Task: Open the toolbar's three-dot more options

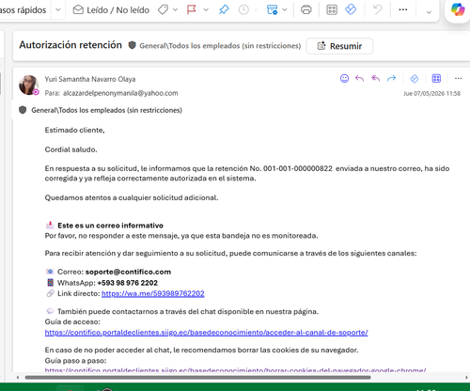Action: [403, 9]
